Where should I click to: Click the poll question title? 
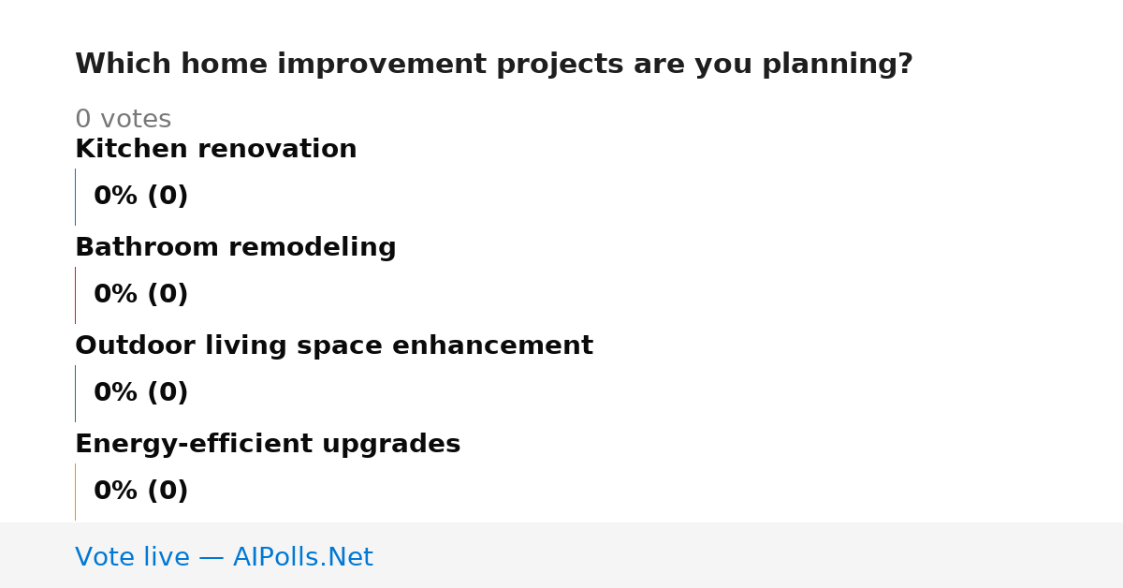tap(493, 65)
